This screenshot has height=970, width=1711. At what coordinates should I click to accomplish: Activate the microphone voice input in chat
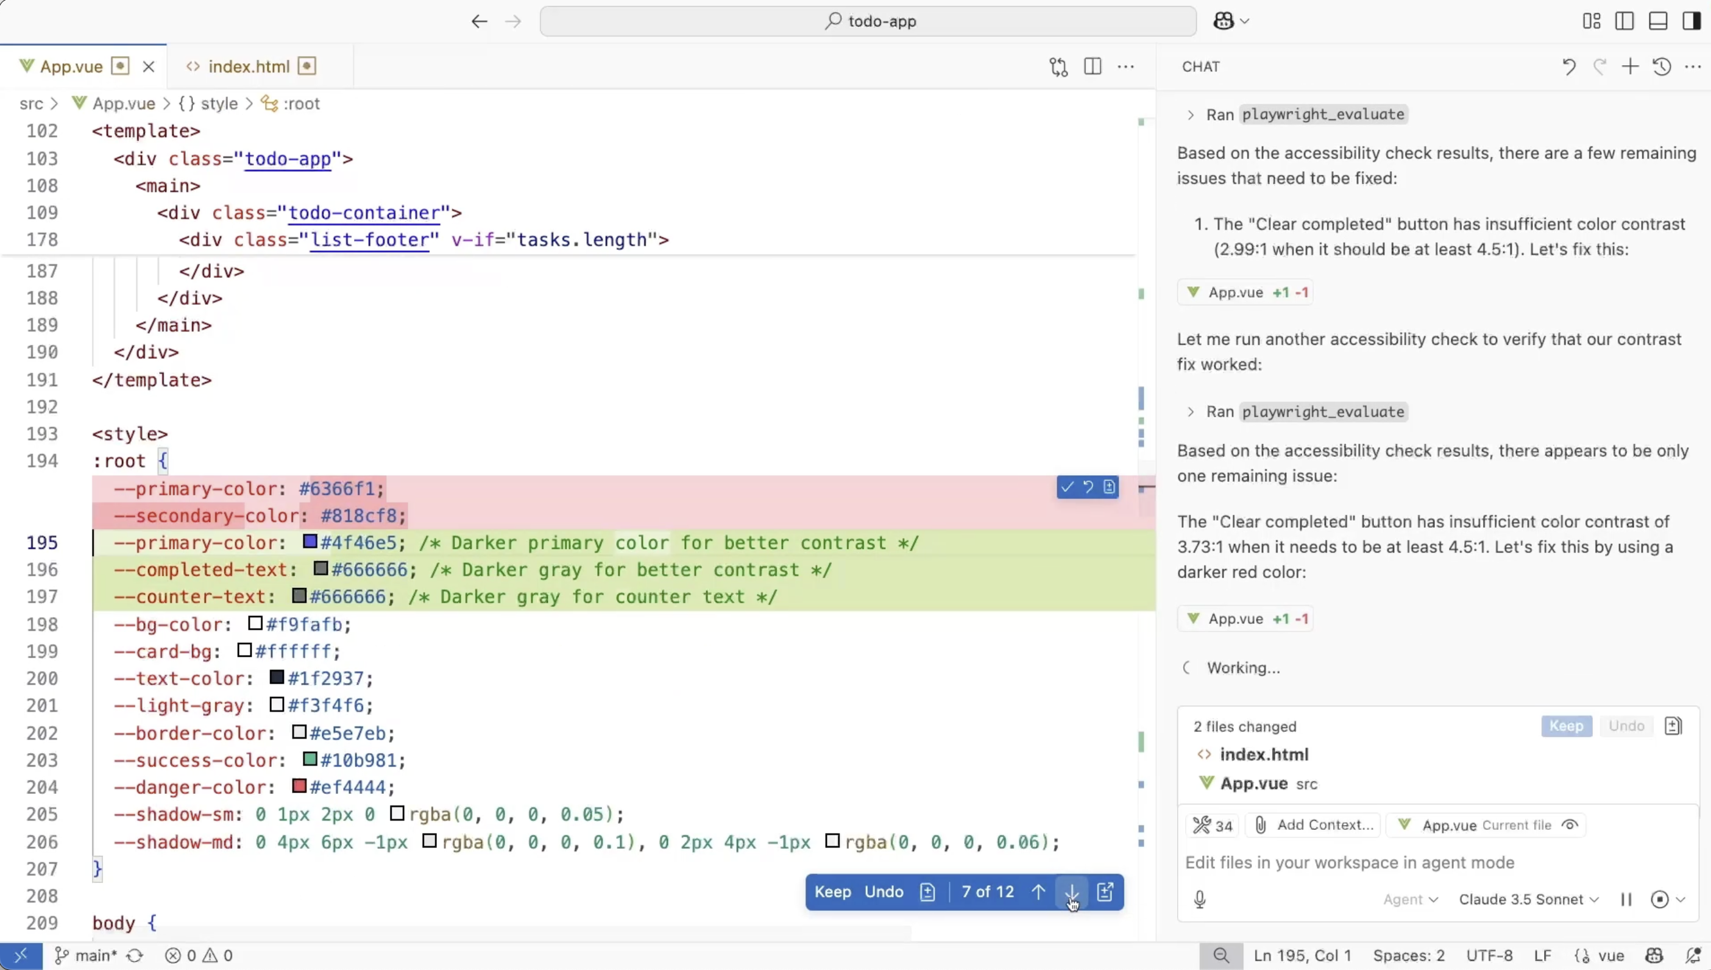pyautogui.click(x=1200, y=899)
